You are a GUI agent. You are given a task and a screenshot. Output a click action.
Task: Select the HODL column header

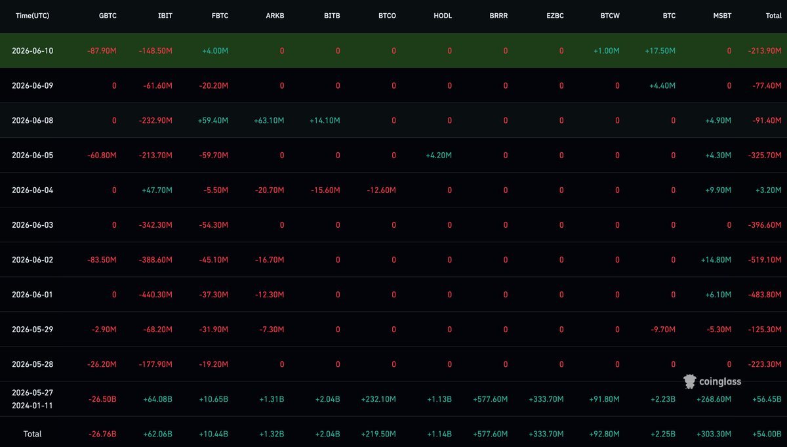443,15
